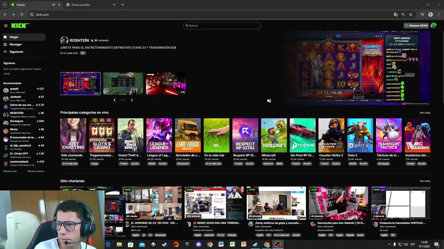This screenshot has height=249, width=444.
Task: Open ROSHTEIN's channel avatar in featured stream
Action: (x=64, y=40)
